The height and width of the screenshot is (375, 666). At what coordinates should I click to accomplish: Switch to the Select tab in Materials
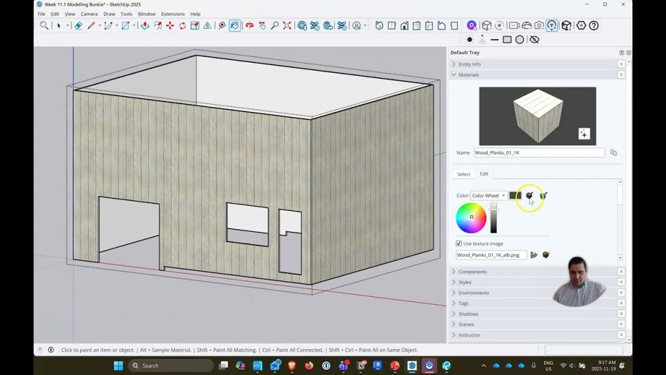tap(464, 174)
